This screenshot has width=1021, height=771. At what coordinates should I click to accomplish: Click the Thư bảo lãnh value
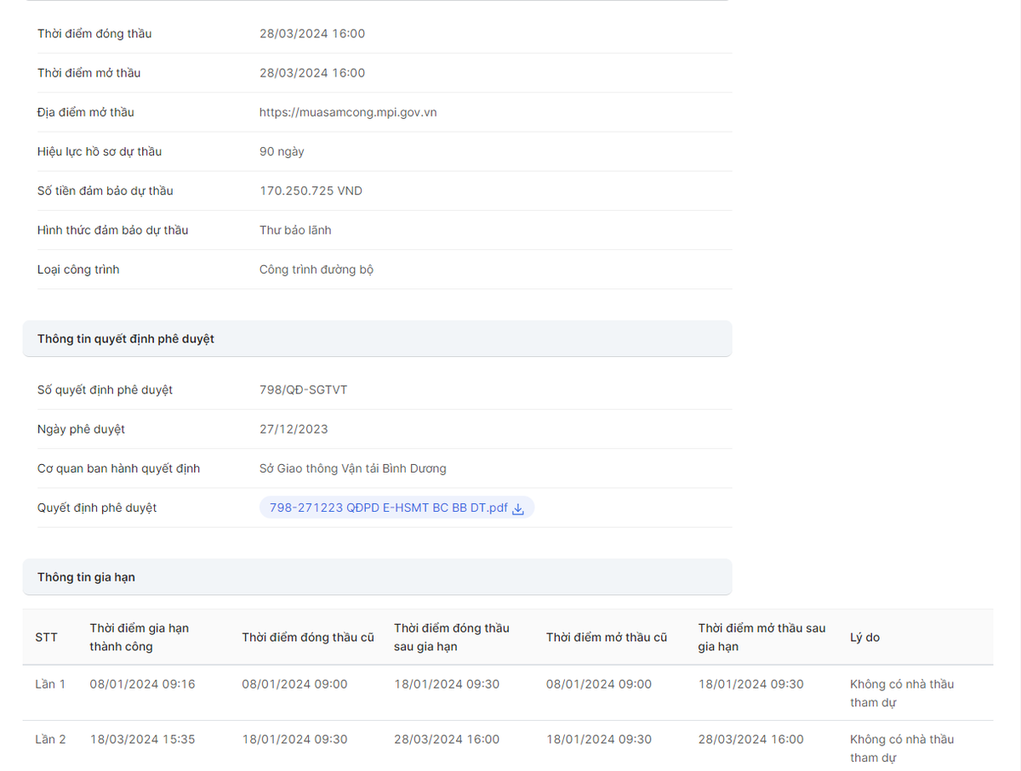(295, 230)
